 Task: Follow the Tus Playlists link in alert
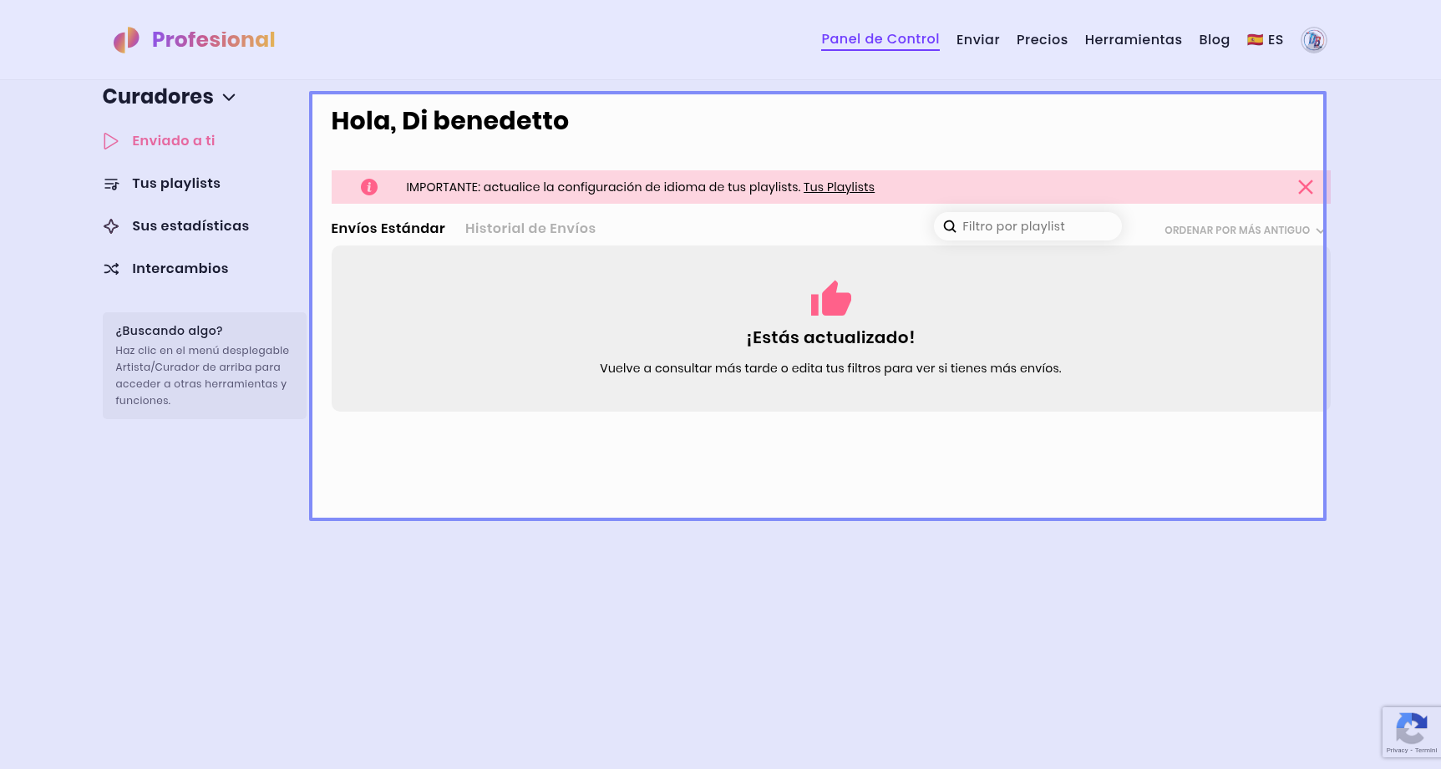point(839,187)
